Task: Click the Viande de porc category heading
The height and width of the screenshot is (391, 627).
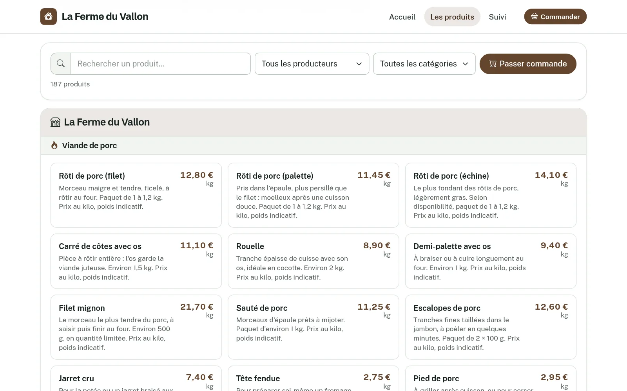Action: [89, 145]
